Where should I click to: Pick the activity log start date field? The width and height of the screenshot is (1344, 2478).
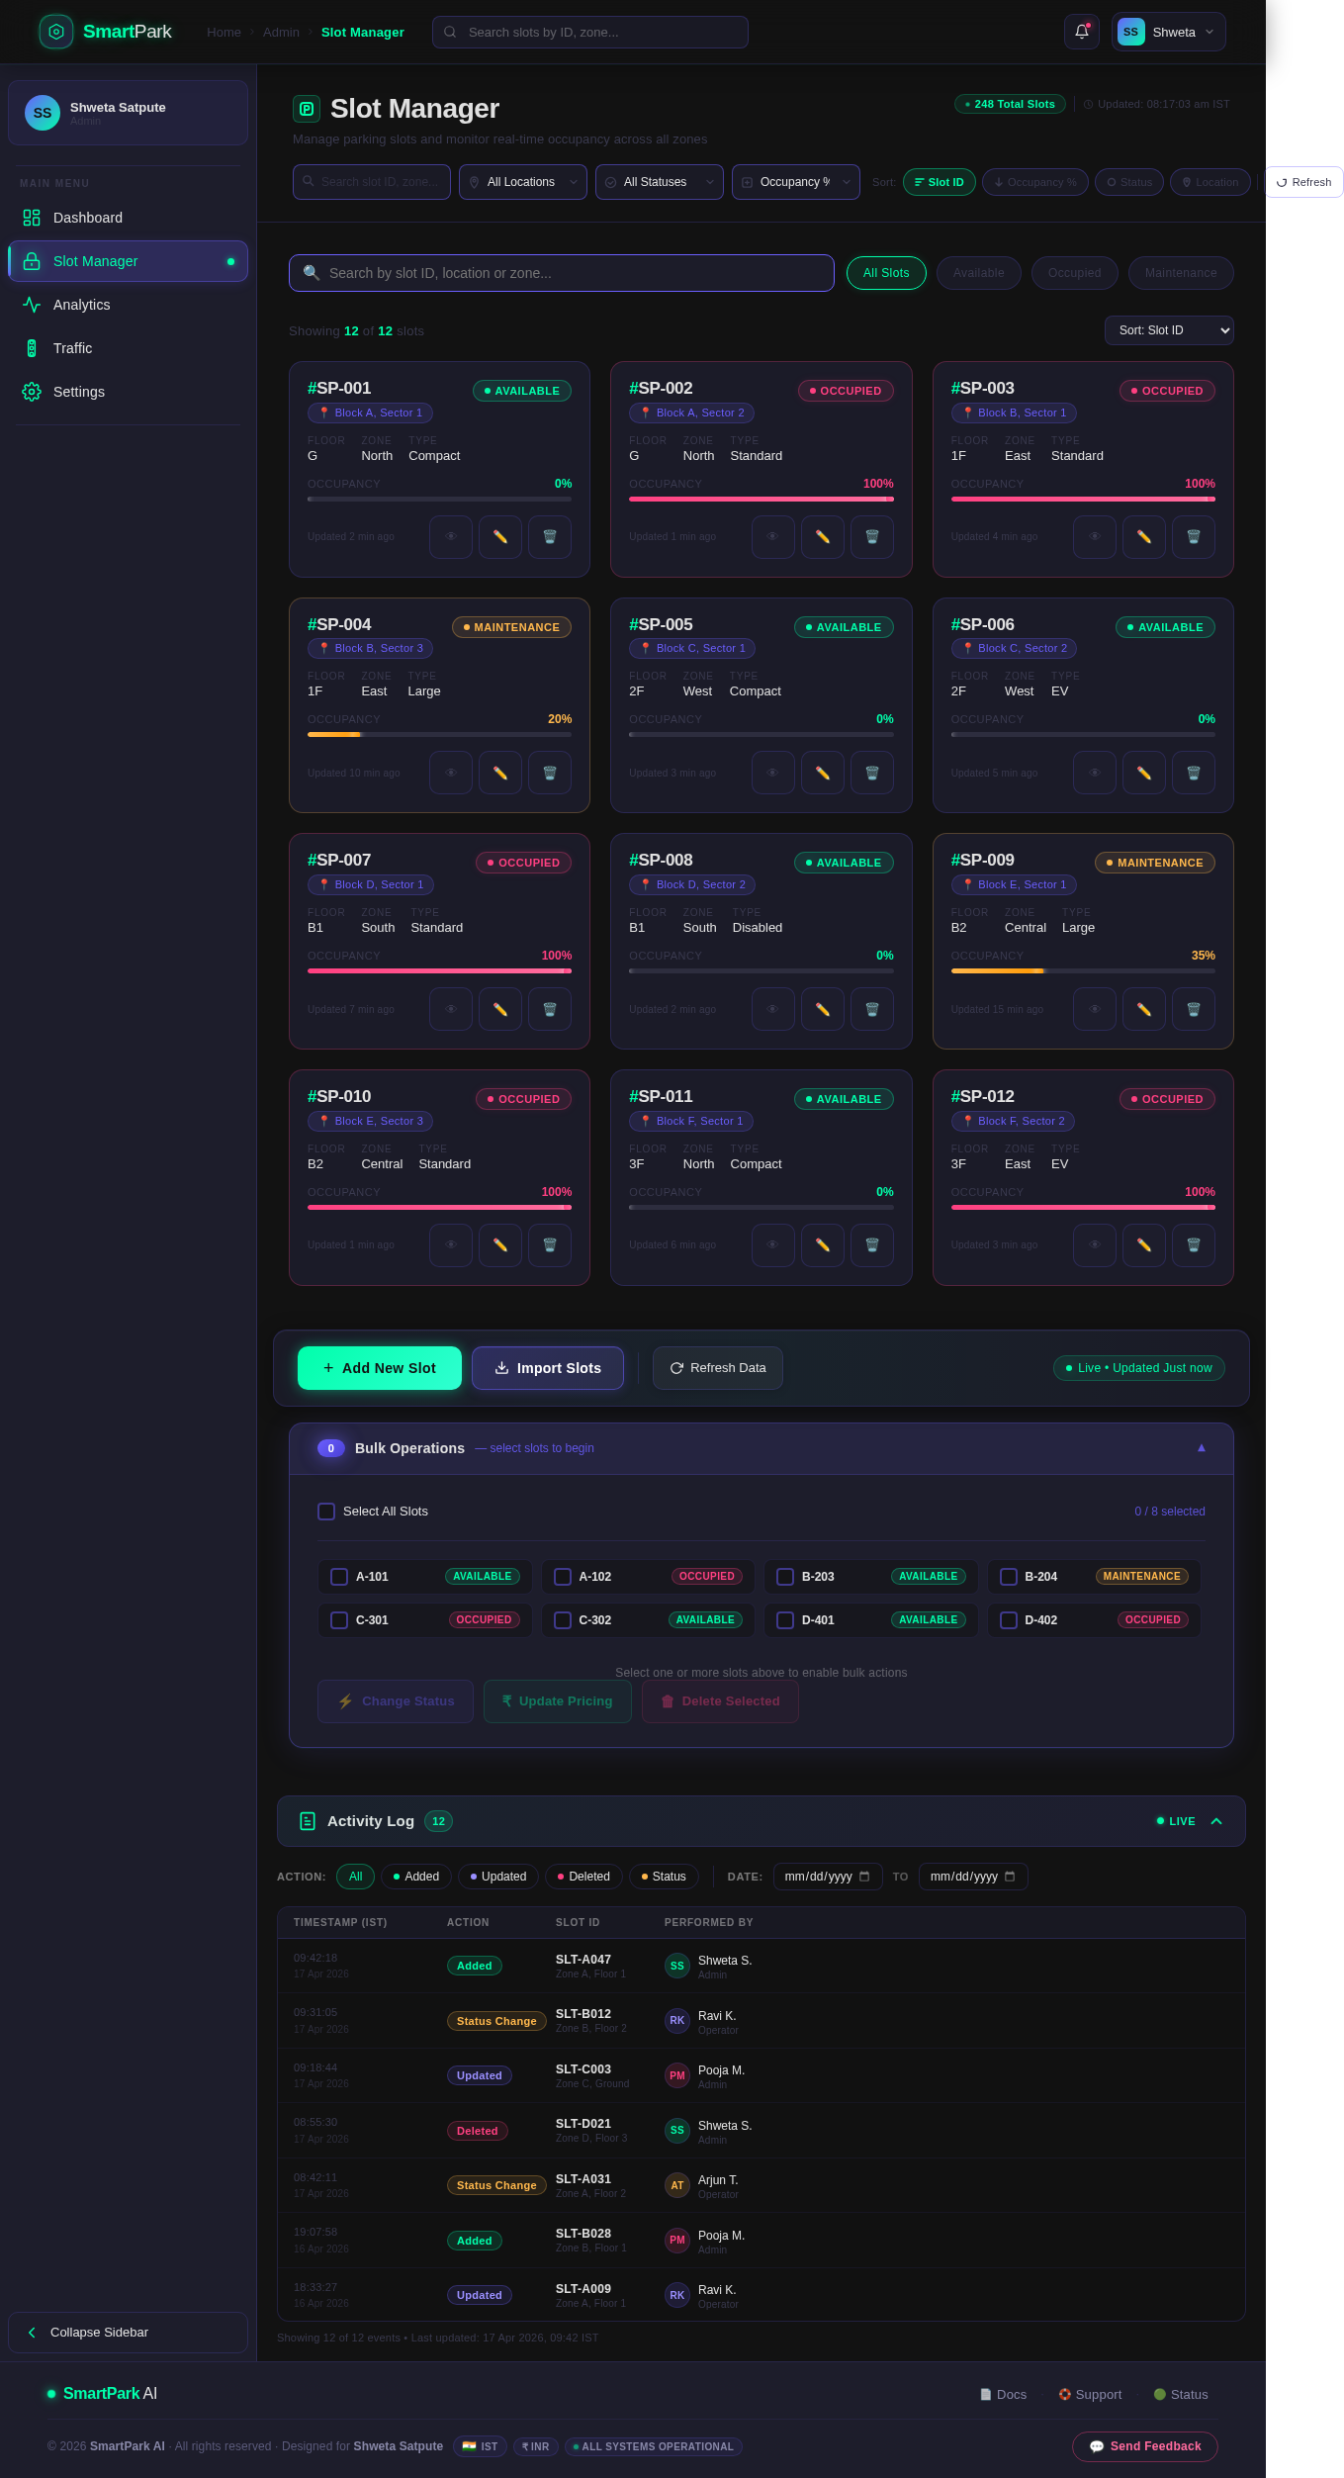point(828,1877)
